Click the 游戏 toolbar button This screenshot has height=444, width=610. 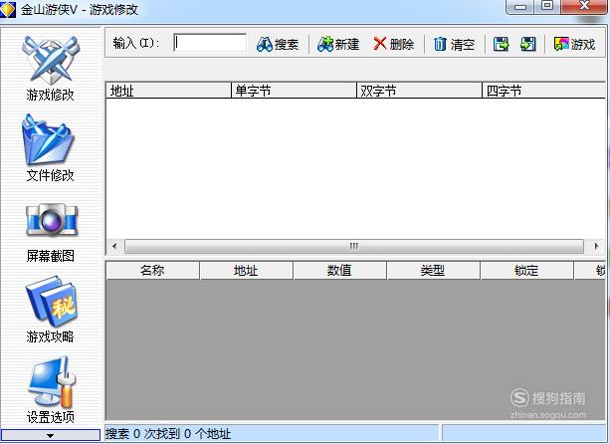[574, 44]
